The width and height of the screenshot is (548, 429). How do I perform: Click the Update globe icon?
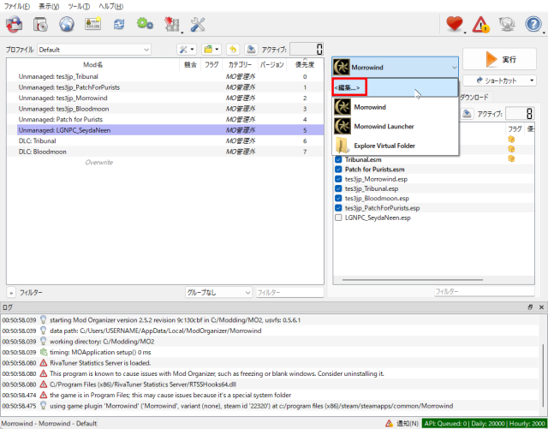tap(507, 24)
